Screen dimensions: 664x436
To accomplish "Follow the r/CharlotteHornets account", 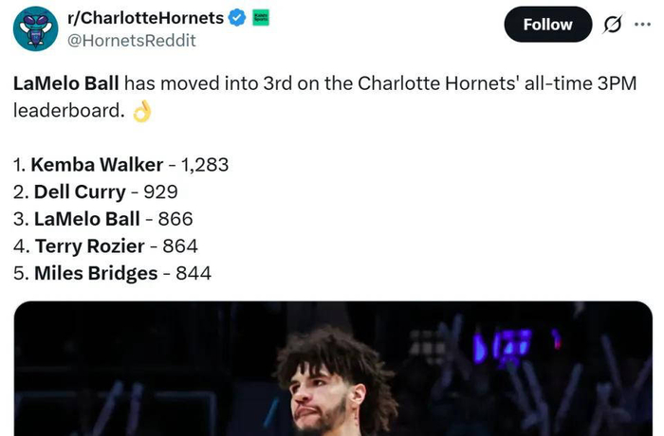I will pos(547,25).
